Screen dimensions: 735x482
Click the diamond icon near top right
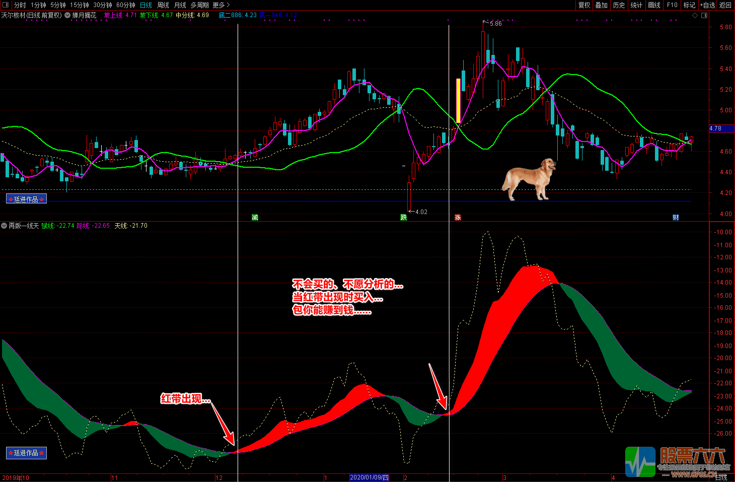point(695,15)
